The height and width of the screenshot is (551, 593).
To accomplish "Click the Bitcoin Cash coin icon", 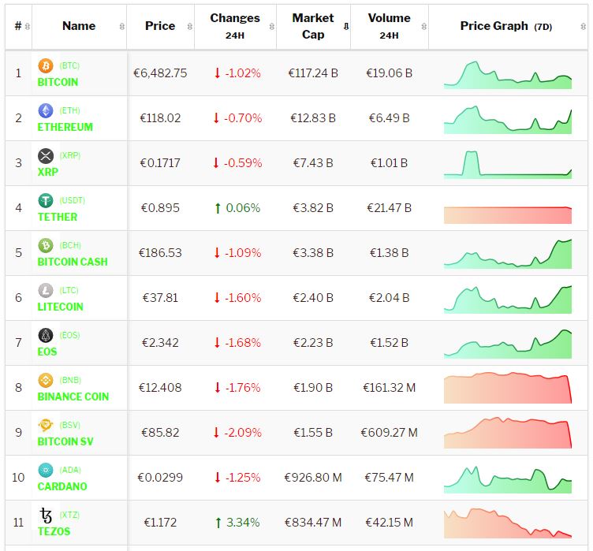I will coord(45,245).
